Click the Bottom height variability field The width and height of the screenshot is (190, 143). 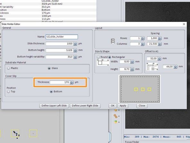click(60, 57)
